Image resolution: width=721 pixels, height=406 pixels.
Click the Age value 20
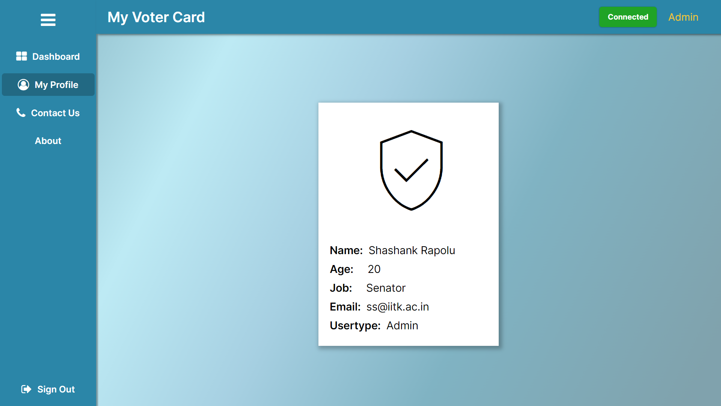point(374,269)
